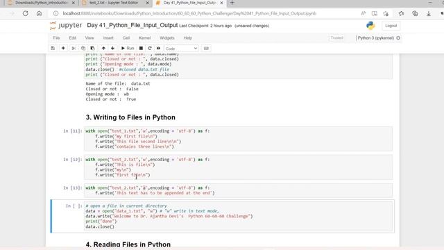Restart the kernel with the circular arrow icon

point(150,49)
